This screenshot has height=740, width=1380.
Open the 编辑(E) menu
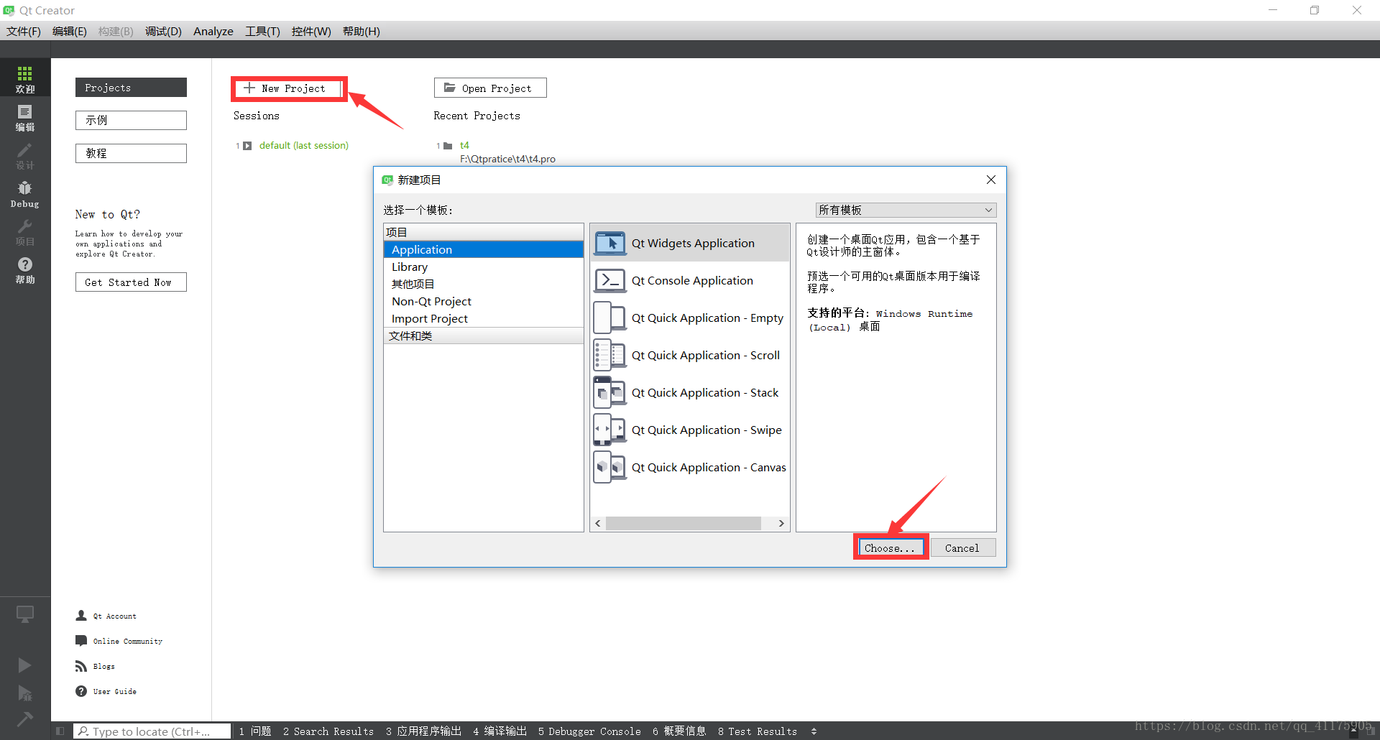pyautogui.click(x=70, y=31)
